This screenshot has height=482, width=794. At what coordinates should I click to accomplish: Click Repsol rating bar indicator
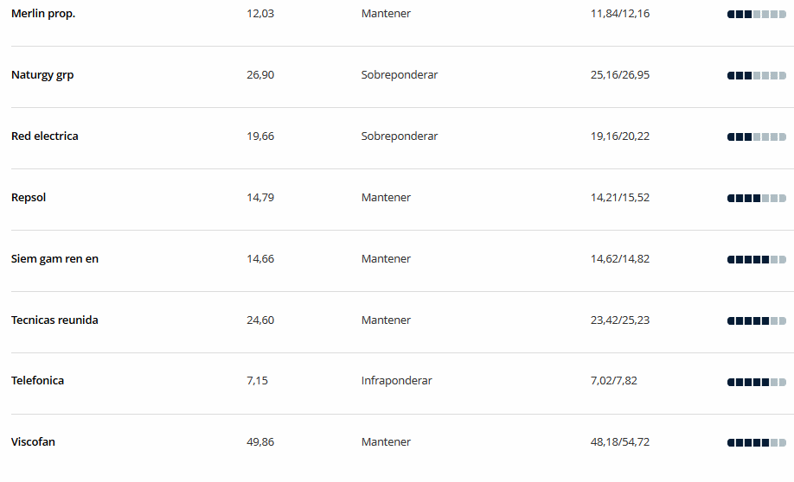pos(757,198)
